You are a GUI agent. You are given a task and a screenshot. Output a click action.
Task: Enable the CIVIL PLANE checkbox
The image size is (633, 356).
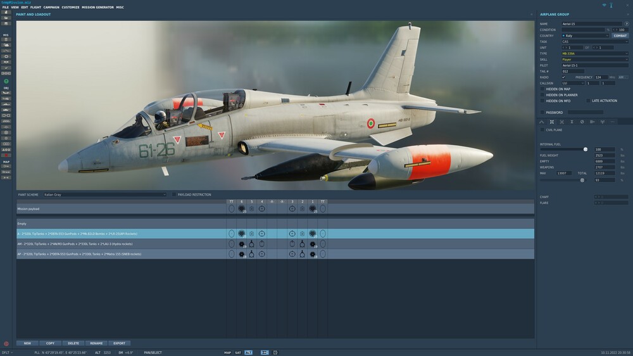pyautogui.click(x=542, y=130)
